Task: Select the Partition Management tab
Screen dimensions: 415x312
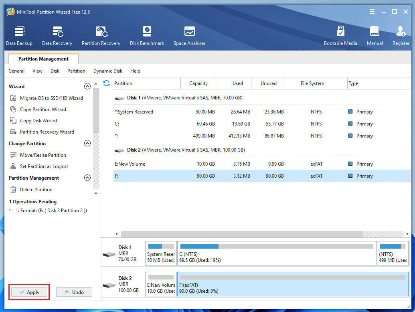Action: click(x=43, y=59)
